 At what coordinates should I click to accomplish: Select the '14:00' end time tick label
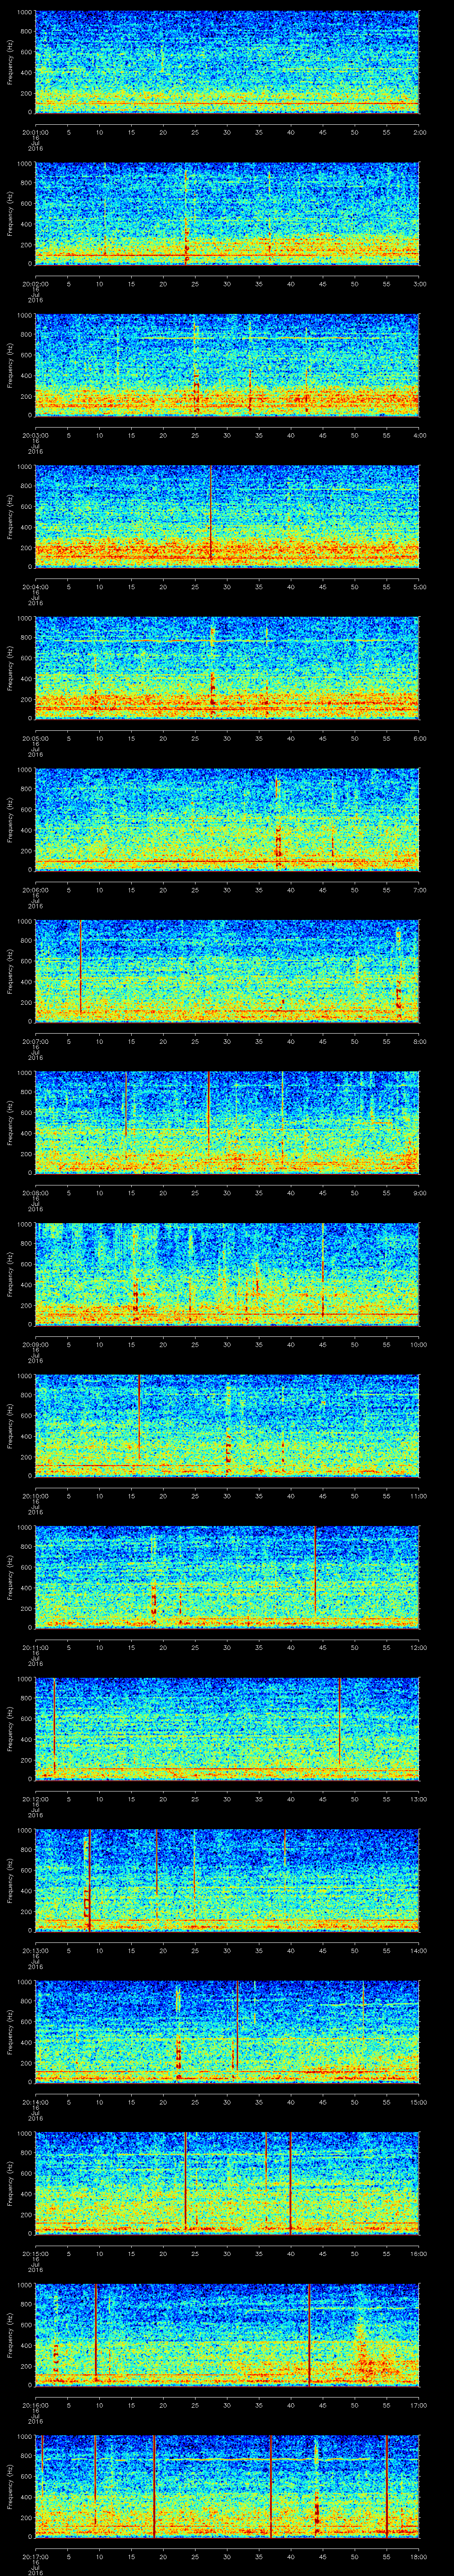418,1950
